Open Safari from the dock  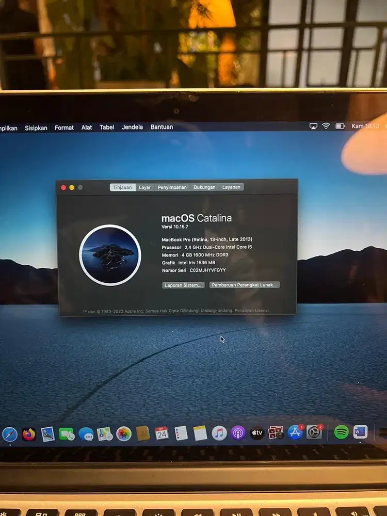tap(10, 434)
